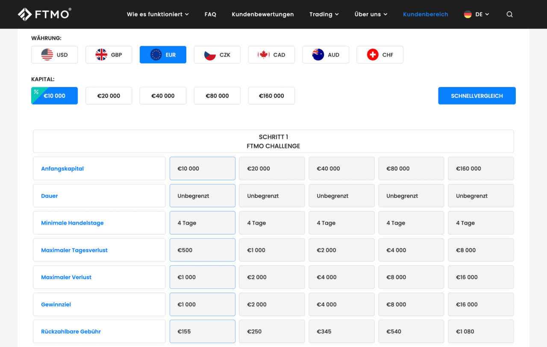Click €20 000 Anfangskapital cell
Screen dimensions: 547x347
[x=272, y=169]
